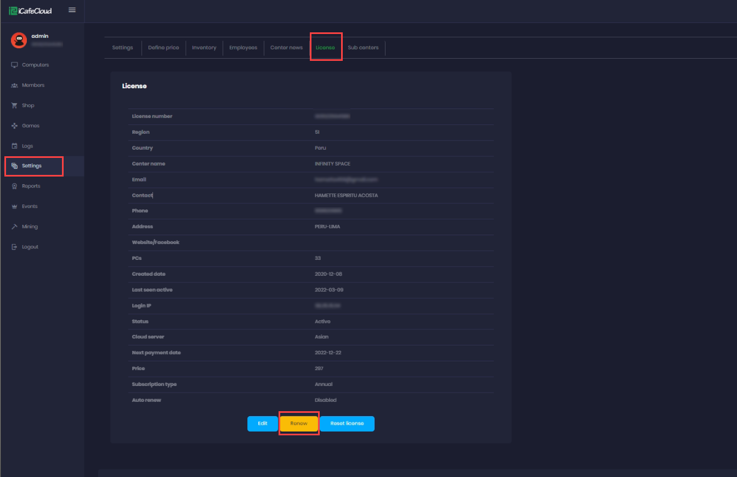737x477 pixels.
Task: Open the Sub centers tab
Action: [363, 48]
